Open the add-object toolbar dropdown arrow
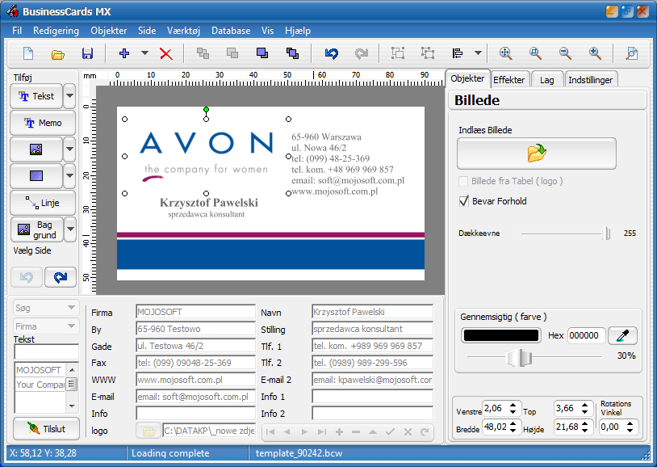Viewport: 657px width, 467px height. (x=144, y=53)
